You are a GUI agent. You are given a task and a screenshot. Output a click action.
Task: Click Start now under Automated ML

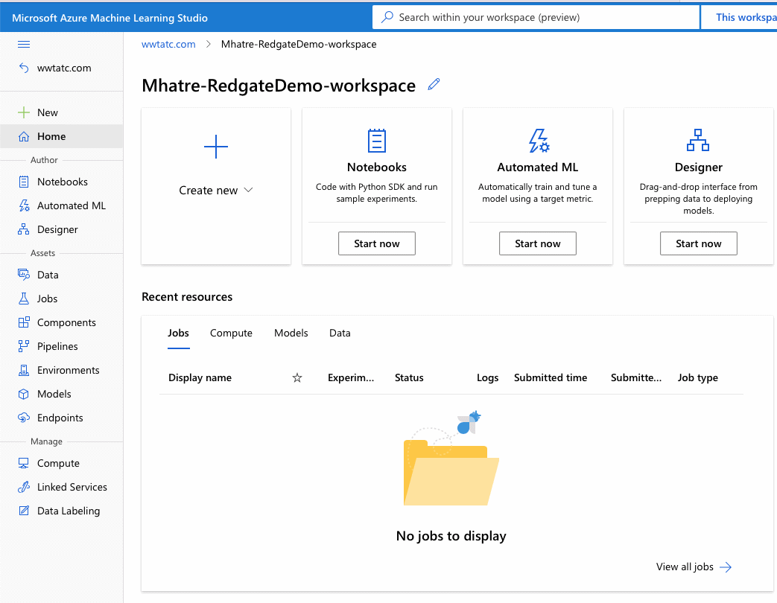(538, 243)
